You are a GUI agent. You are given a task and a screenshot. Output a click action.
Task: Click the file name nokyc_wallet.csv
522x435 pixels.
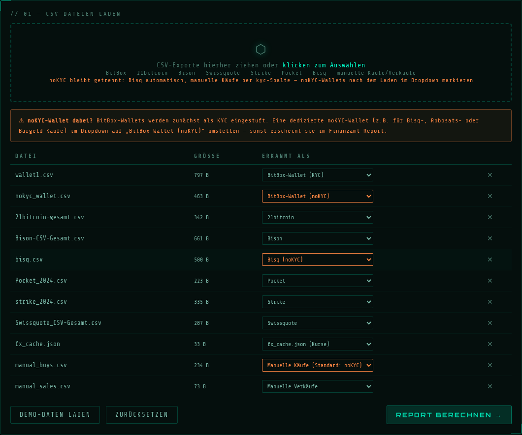point(43,196)
